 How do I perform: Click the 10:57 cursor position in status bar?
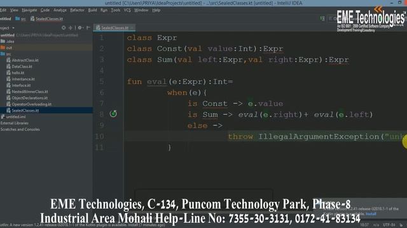click(364, 225)
